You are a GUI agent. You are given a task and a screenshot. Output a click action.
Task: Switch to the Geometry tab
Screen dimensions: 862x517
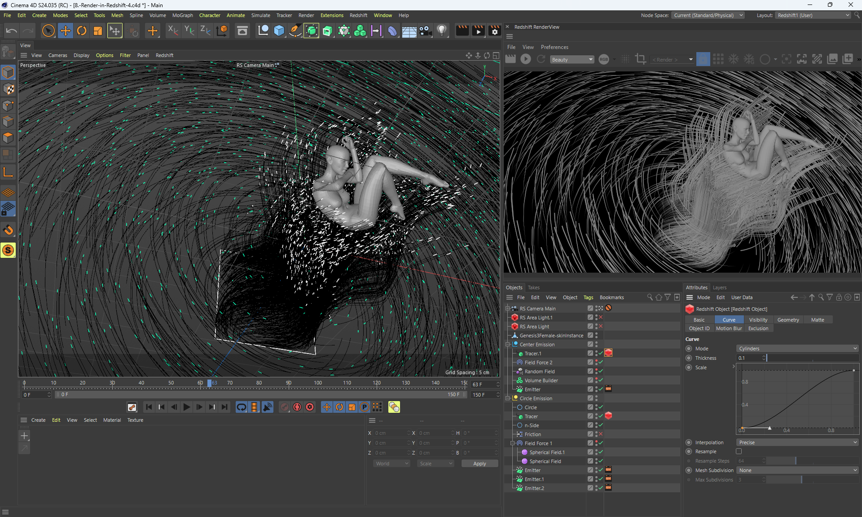tap(788, 320)
